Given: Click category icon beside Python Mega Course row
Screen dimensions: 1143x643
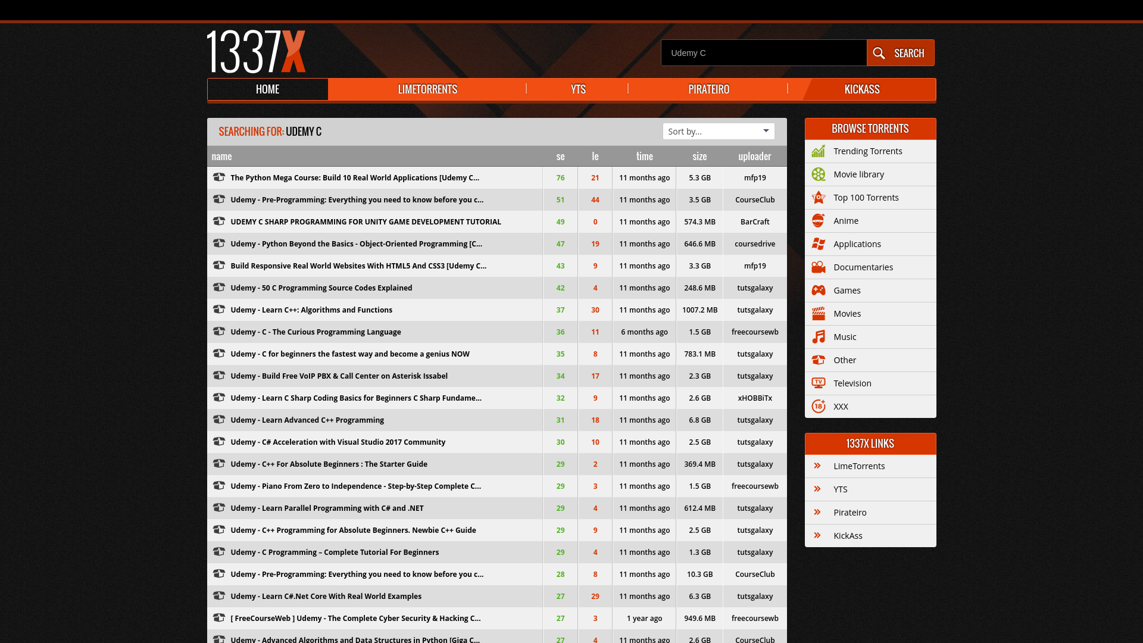Looking at the screenshot, I should pos(219,177).
